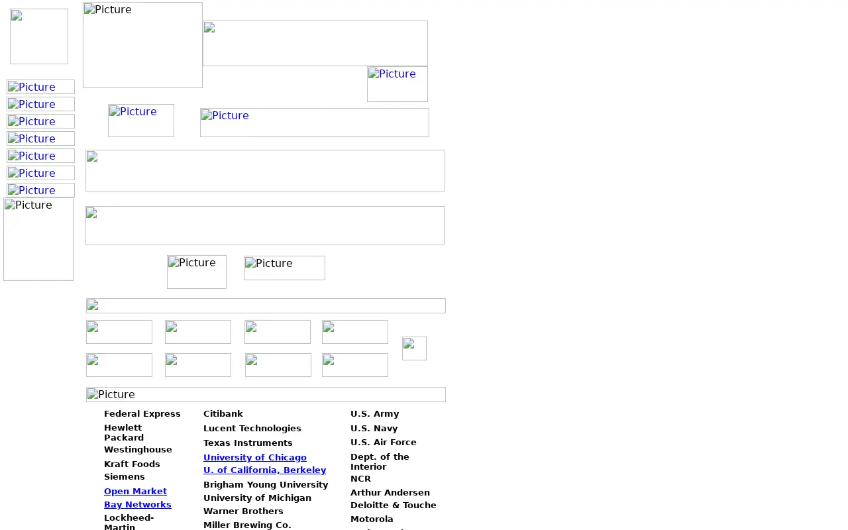Select the Federal Express entry
The width and height of the screenshot is (848, 530).
(x=142, y=414)
